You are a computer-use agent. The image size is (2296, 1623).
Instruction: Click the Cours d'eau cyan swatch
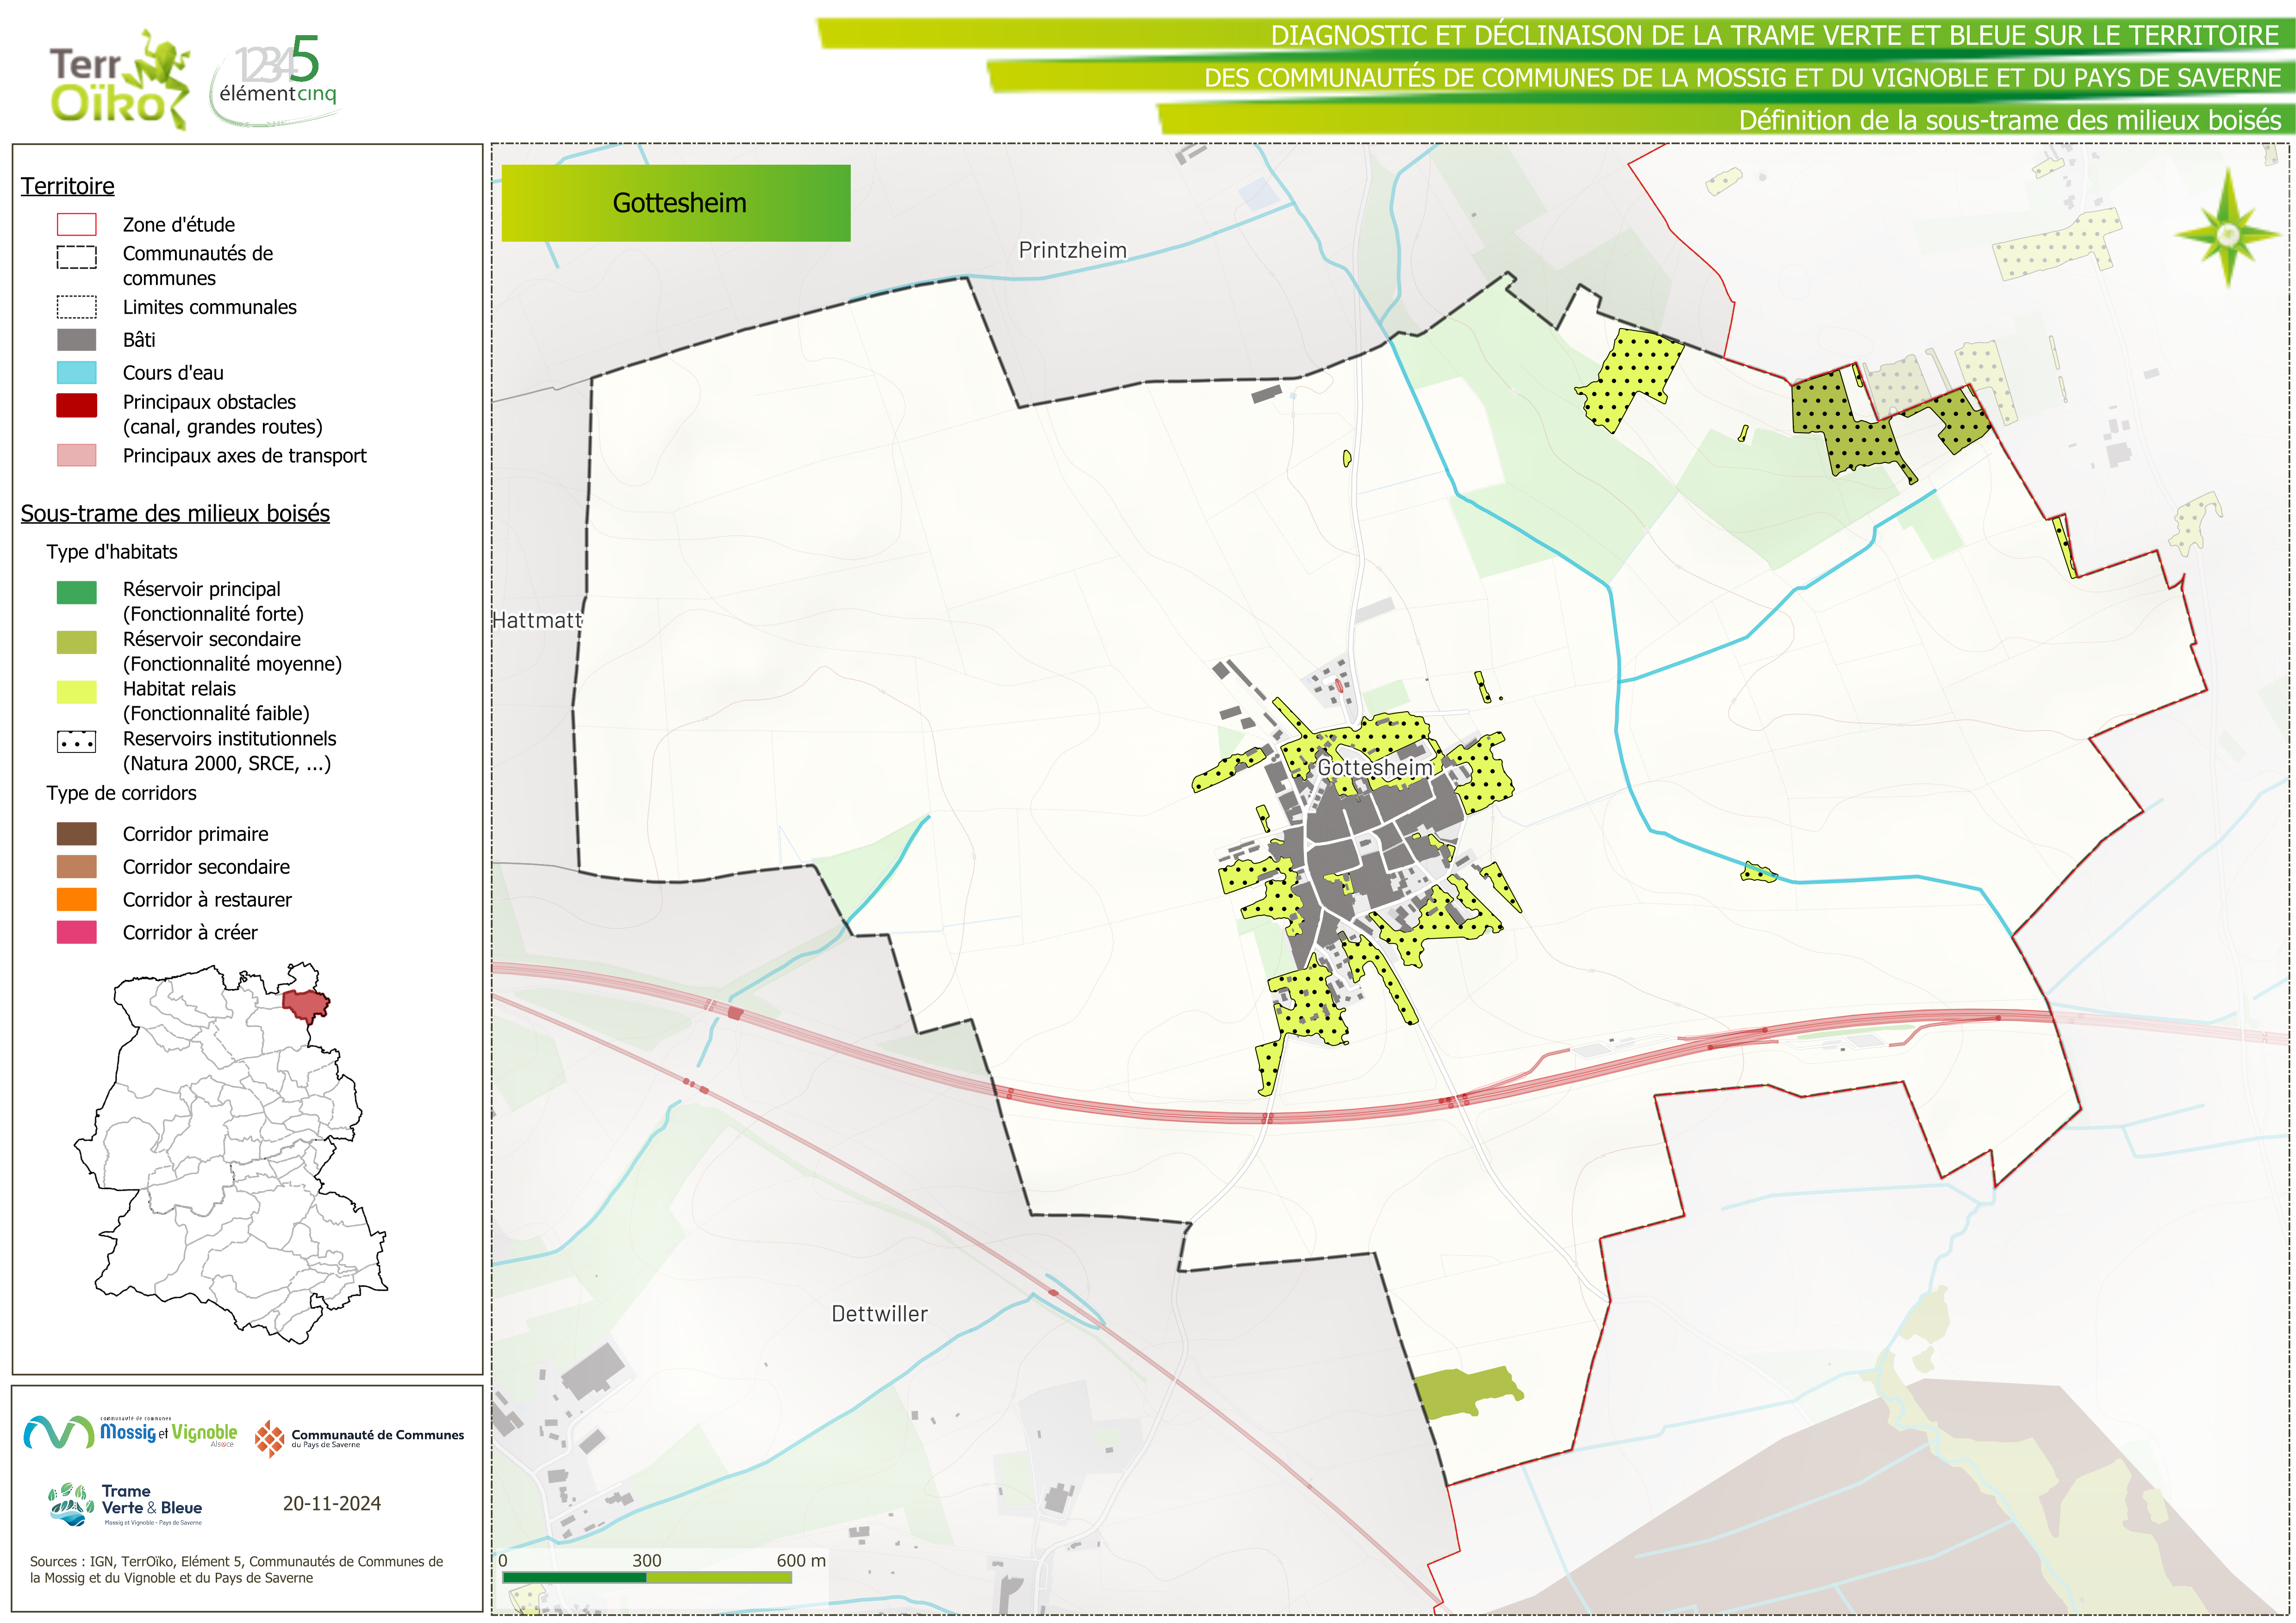(x=77, y=373)
